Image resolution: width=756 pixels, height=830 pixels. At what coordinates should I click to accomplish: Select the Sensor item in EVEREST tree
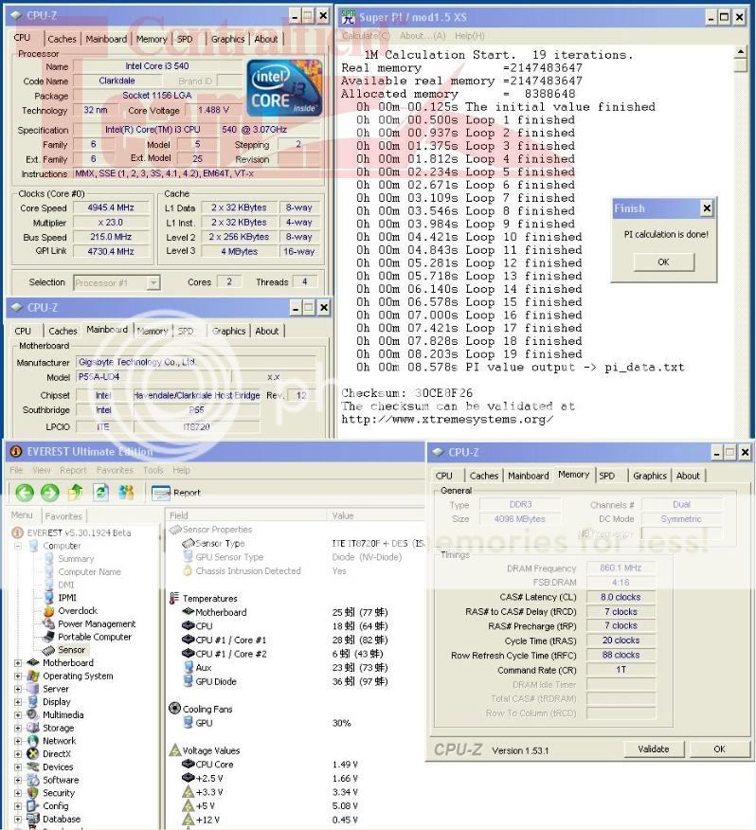(71, 649)
